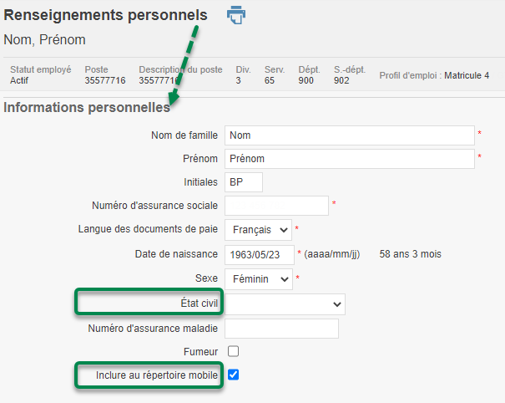Expand the État civil dropdown
Viewport: 505px width, 403px height.
pyautogui.click(x=285, y=304)
